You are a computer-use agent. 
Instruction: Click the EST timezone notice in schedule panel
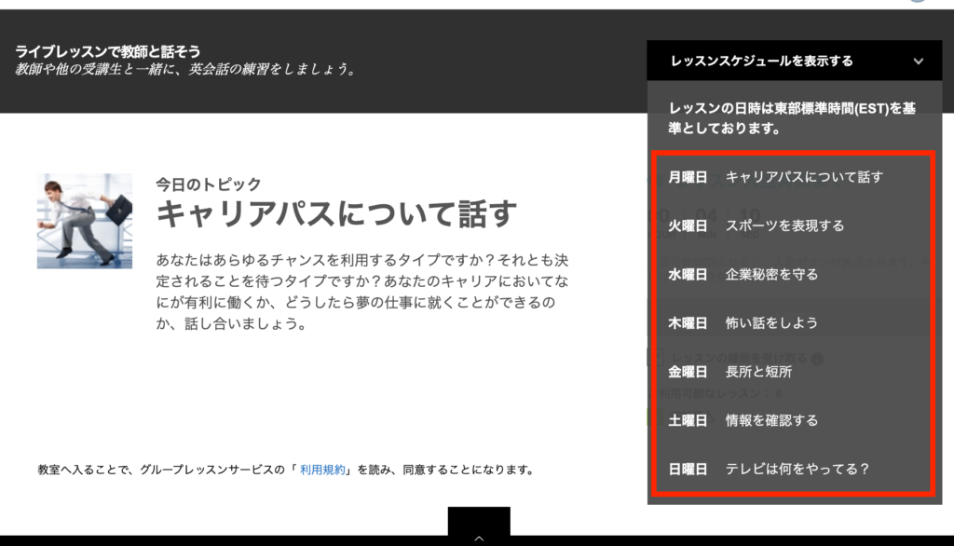(x=792, y=118)
